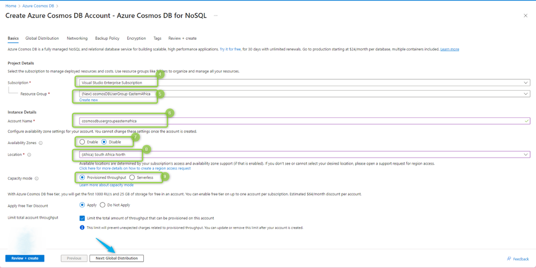
Task: Toggle the limit total account throughput checkbox
Action: tap(82, 218)
